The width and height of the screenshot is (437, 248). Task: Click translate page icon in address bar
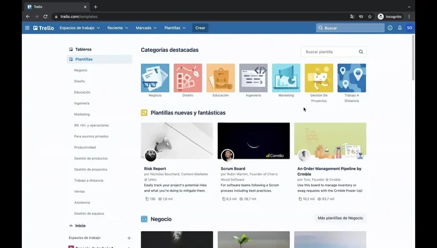click(352, 17)
